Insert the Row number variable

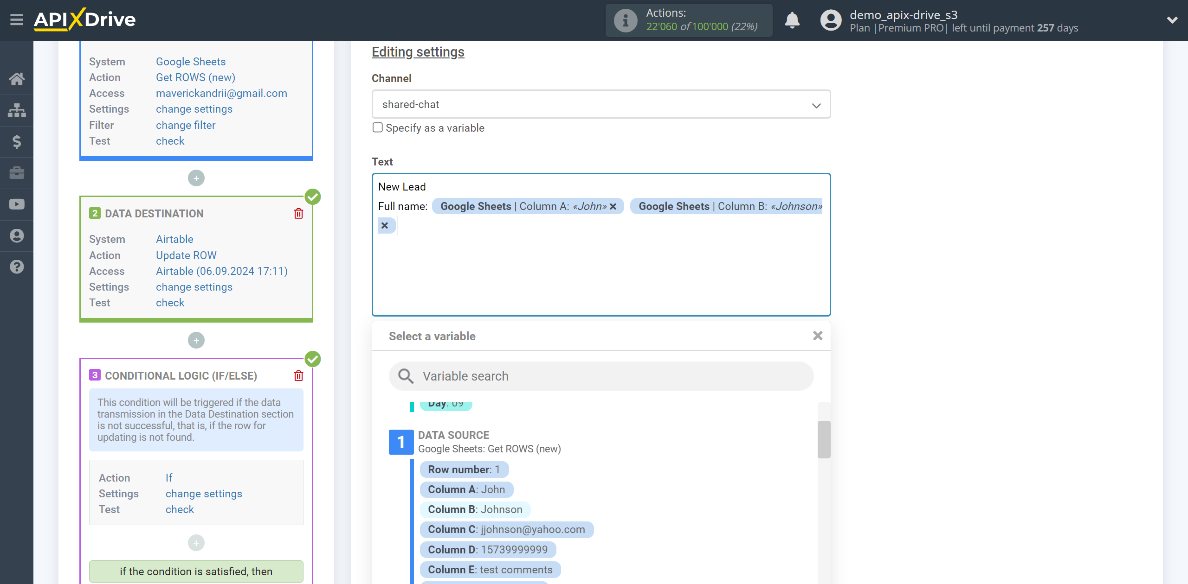pos(464,470)
